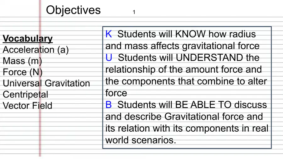
Task: Click the words BE ABLE TO
Action: [x=203, y=105]
